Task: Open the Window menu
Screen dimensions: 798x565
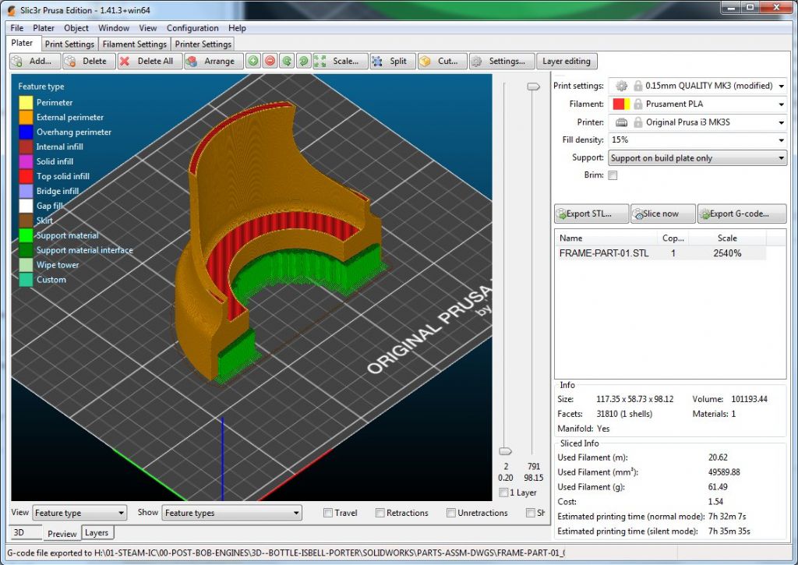Action: coord(114,28)
